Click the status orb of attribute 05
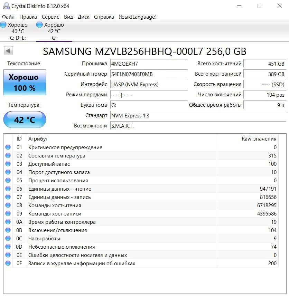 click(8, 180)
